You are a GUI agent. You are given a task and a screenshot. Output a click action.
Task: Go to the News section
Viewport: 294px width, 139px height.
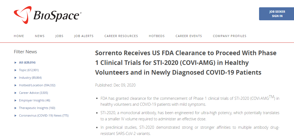pyautogui.click(x=40, y=36)
